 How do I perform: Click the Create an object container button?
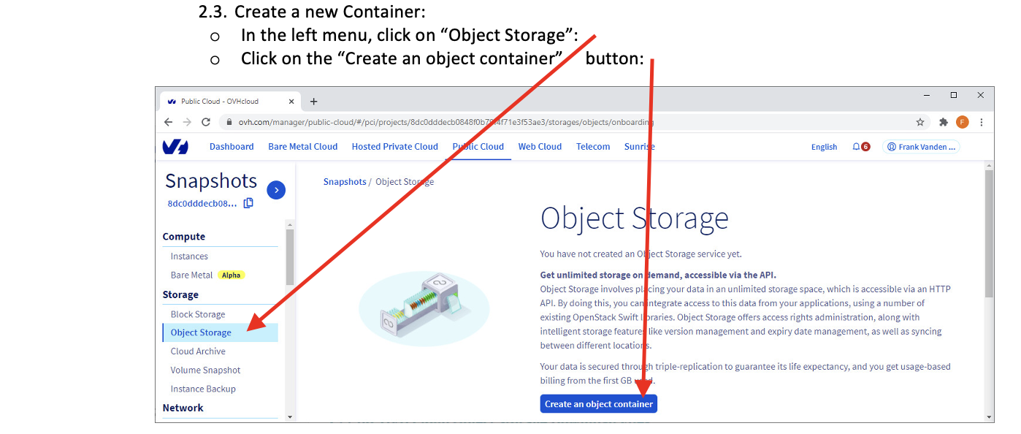[x=599, y=404]
